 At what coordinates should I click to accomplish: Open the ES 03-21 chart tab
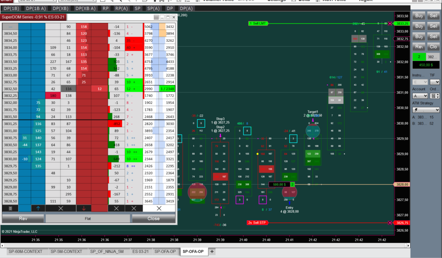tap(140, 252)
